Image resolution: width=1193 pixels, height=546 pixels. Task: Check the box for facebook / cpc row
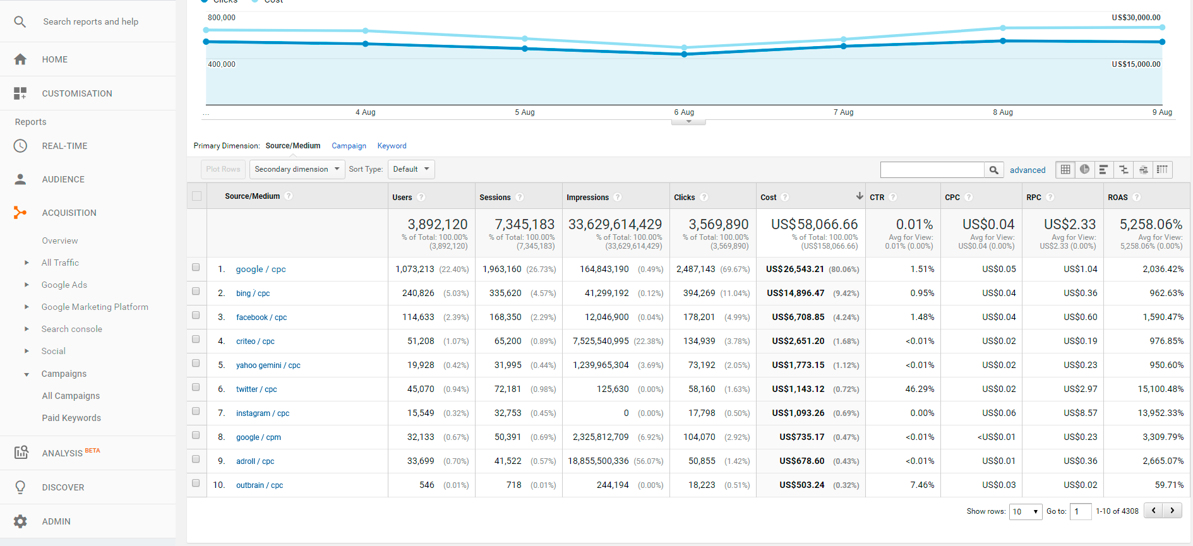[x=196, y=316]
